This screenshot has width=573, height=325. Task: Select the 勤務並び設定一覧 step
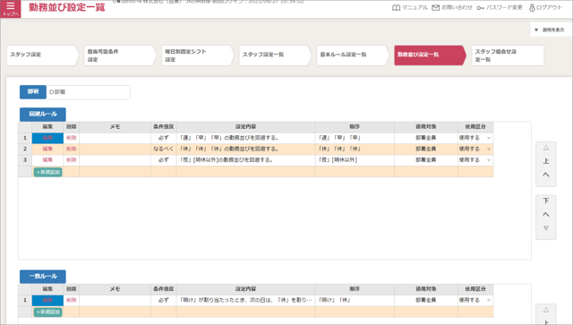tap(430, 56)
